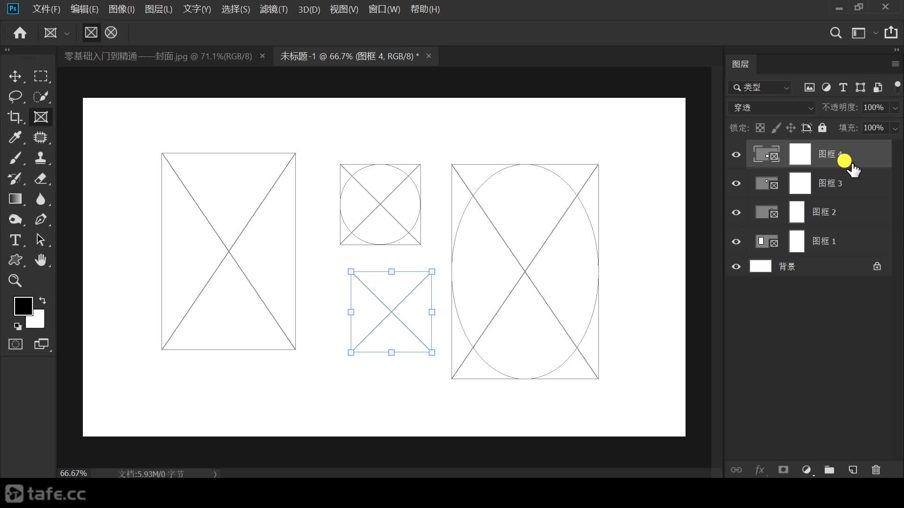Switch to 未标题-1 document tab
Screen dimensions: 904x508
(349, 56)
